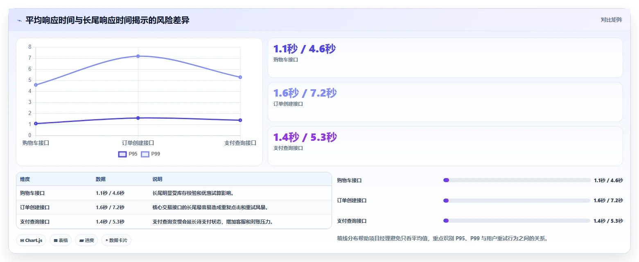This screenshot has height=262, width=639.
Task: Click P95 data point for 支付查询接口
Action: click(x=240, y=120)
